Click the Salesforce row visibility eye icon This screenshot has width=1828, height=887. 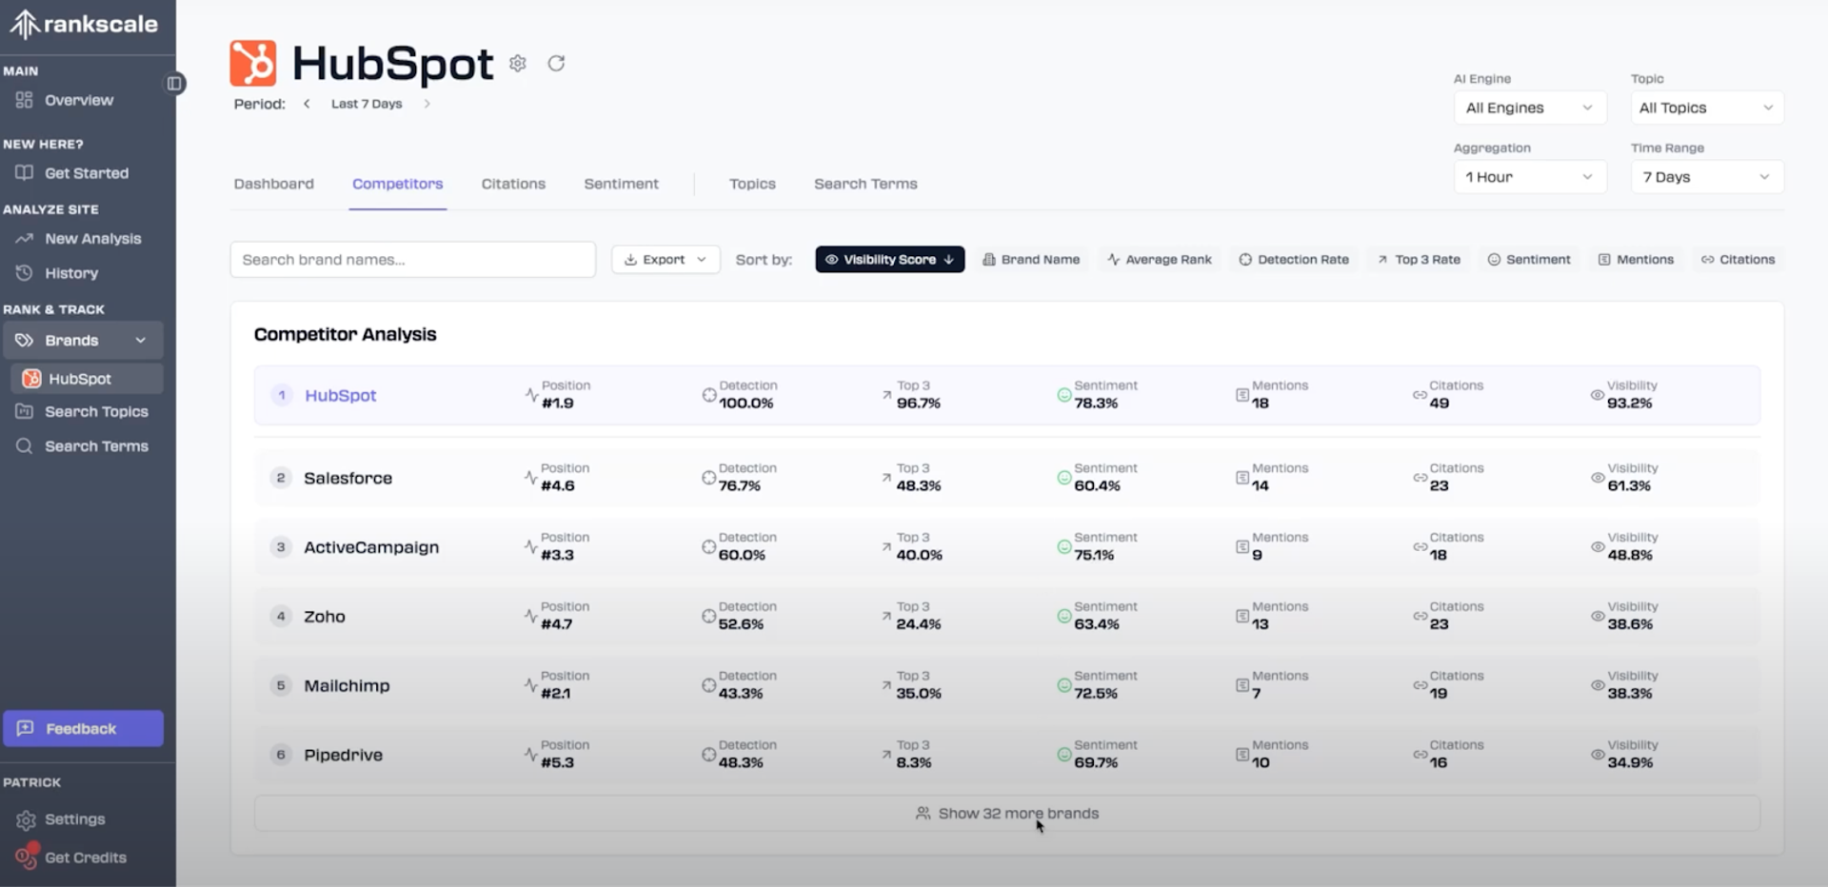[x=1597, y=478]
